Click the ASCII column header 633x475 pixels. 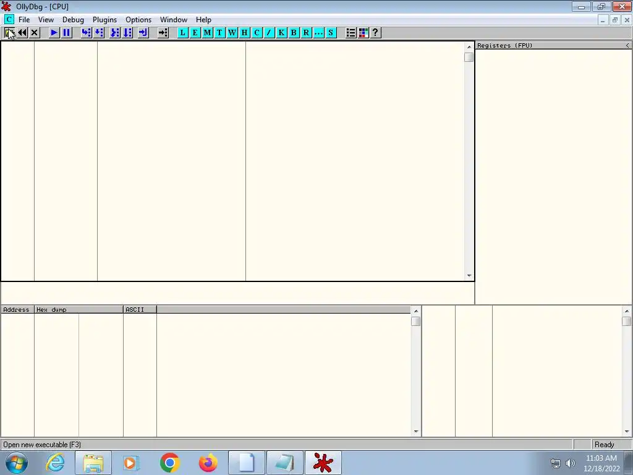pyautogui.click(x=140, y=309)
